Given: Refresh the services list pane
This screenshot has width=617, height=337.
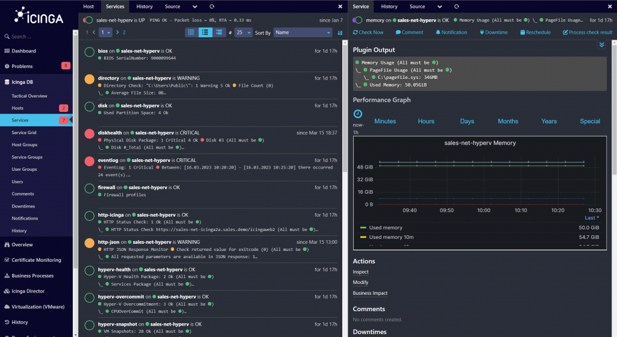Looking at the screenshot, I should pyautogui.click(x=211, y=6).
